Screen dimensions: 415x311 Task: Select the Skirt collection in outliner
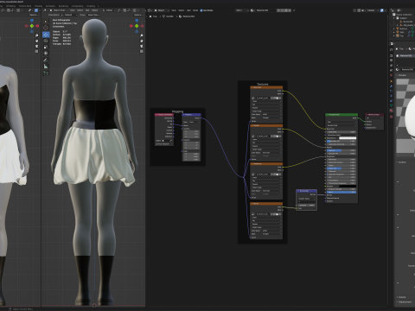402,32
